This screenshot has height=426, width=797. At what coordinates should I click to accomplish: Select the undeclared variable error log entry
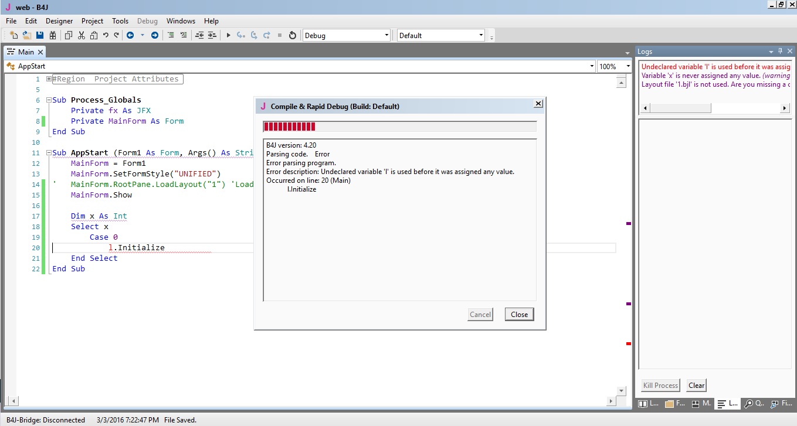coord(715,67)
